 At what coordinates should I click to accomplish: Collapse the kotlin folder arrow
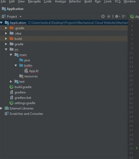(16, 65)
